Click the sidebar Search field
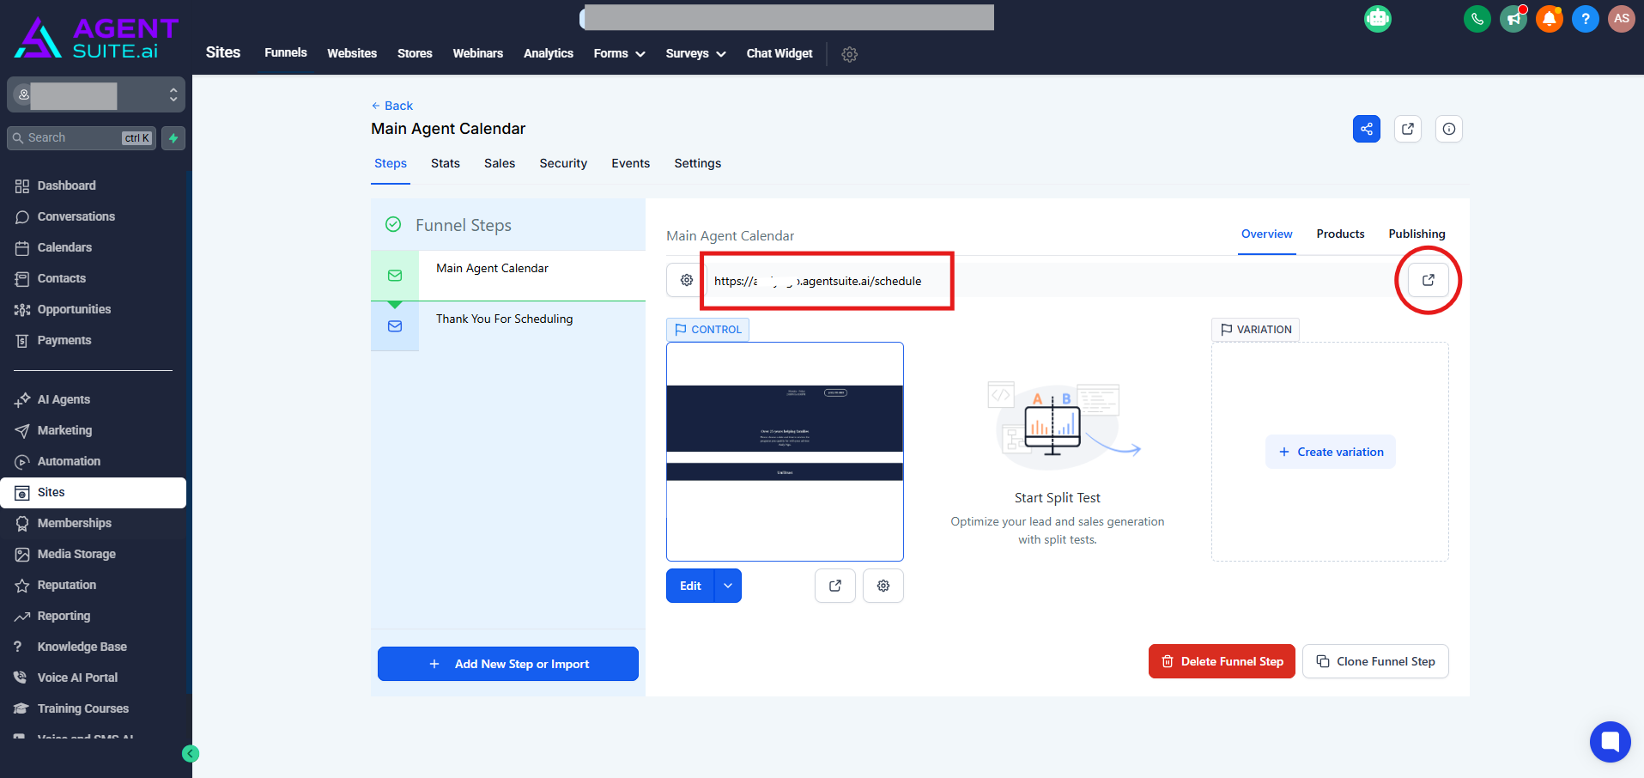 82,138
